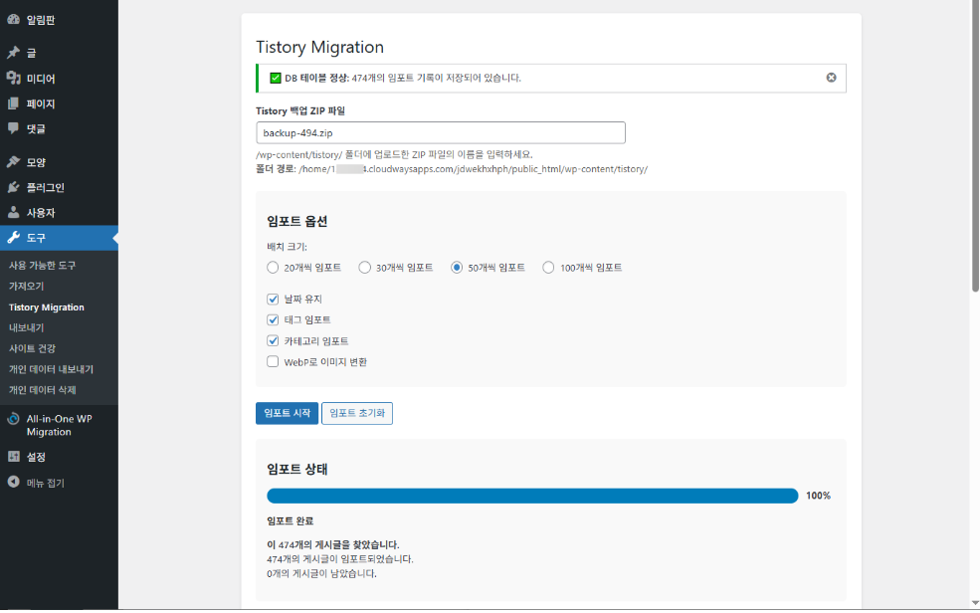980x613 pixels.
Task: Enable WebP로 이미지 변환 checkbox
Action: (273, 362)
